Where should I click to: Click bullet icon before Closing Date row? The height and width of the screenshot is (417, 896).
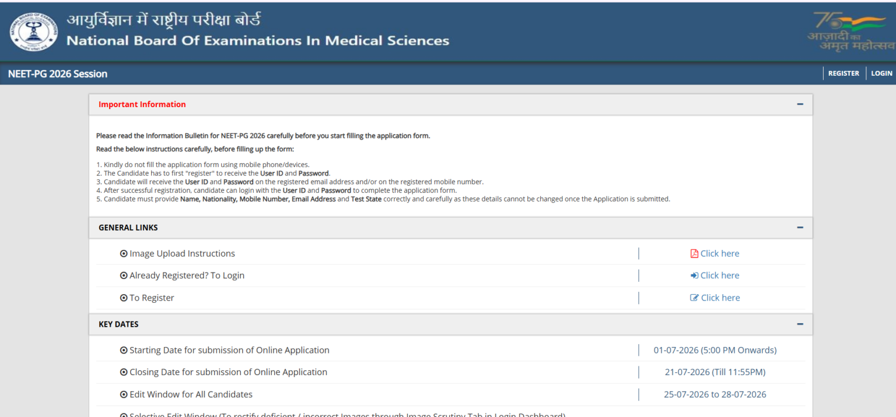tap(124, 372)
